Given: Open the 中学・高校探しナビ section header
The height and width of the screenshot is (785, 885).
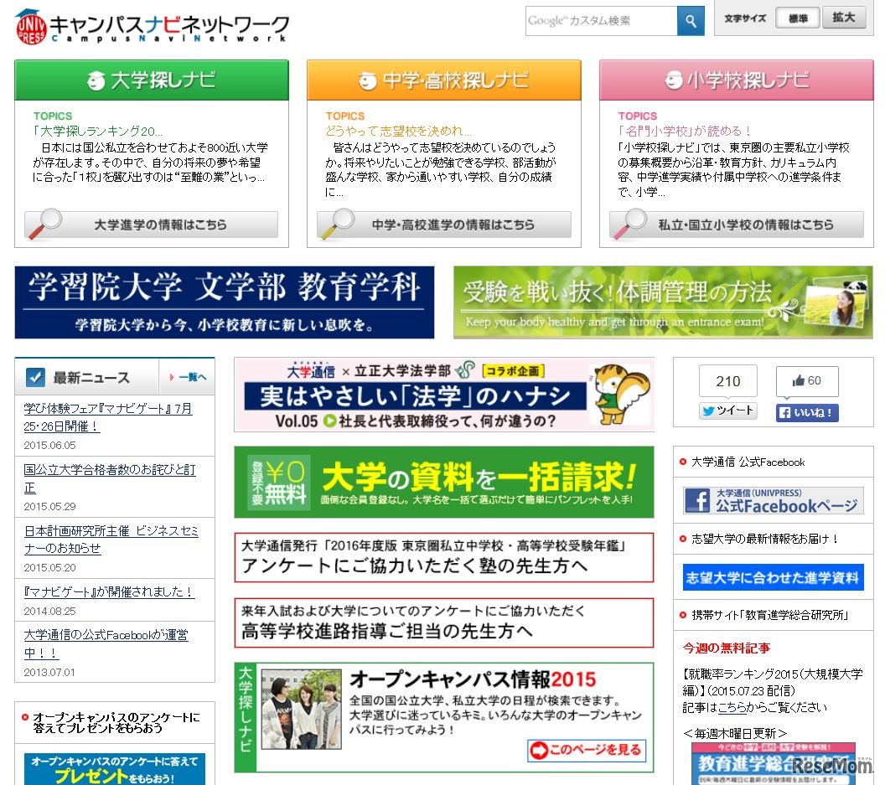Looking at the screenshot, I should (x=442, y=80).
